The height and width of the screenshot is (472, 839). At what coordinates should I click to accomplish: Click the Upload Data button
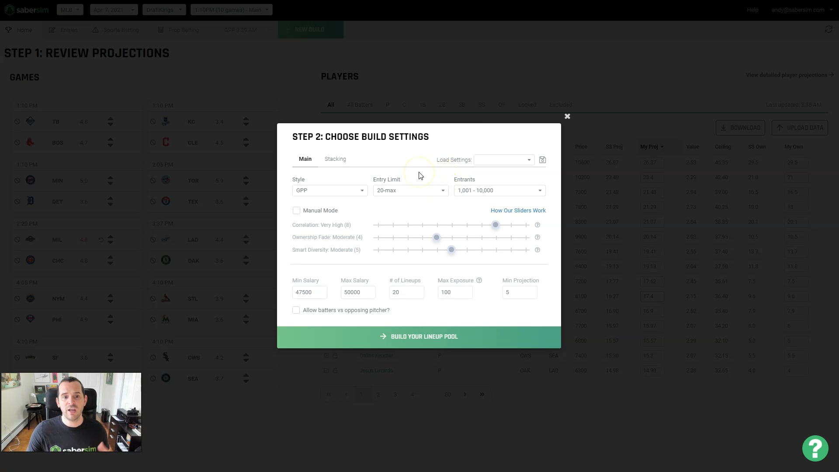click(800, 128)
